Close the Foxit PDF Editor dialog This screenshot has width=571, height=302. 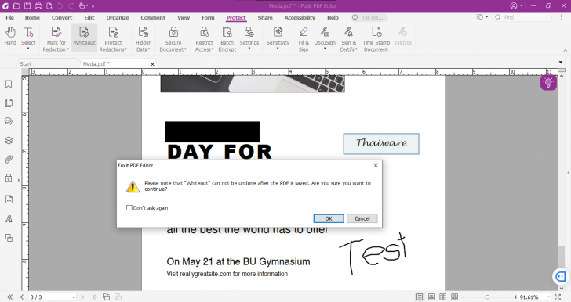click(x=376, y=165)
